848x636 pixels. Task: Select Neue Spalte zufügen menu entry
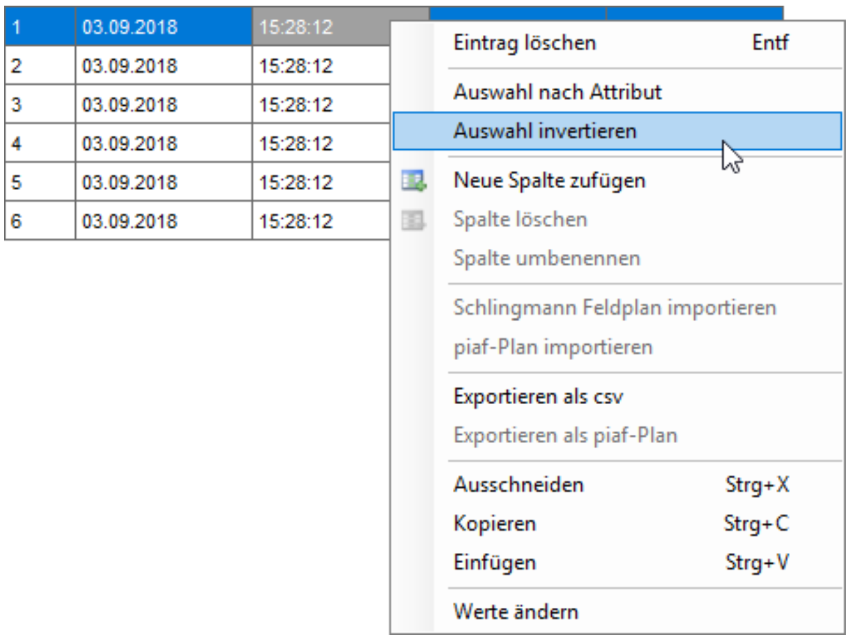pyautogui.click(x=550, y=181)
